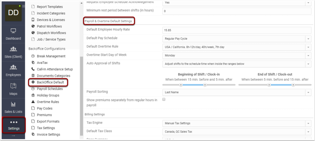Screen dimensions: 315x141
Task: Open Auto Approval of Shifts dropdown
Action: pyautogui.click(x=237, y=64)
